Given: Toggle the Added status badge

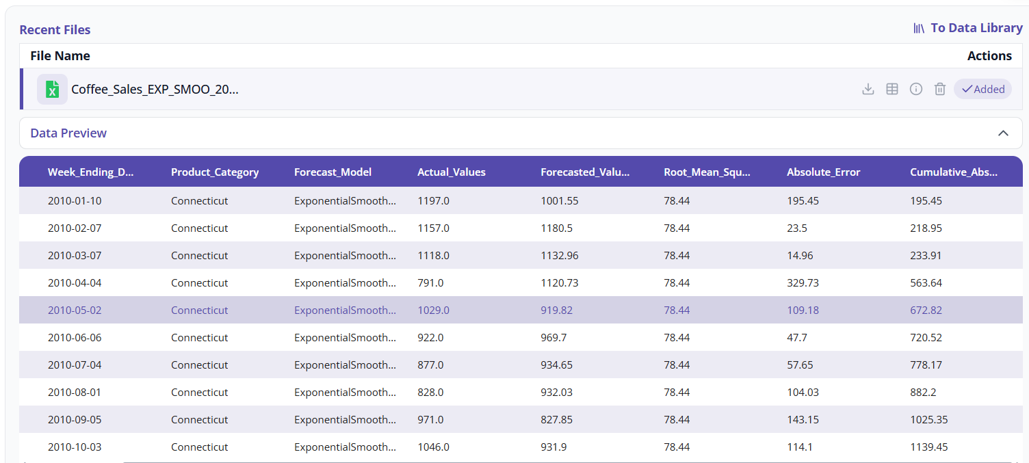Looking at the screenshot, I should click(x=982, y=88).
